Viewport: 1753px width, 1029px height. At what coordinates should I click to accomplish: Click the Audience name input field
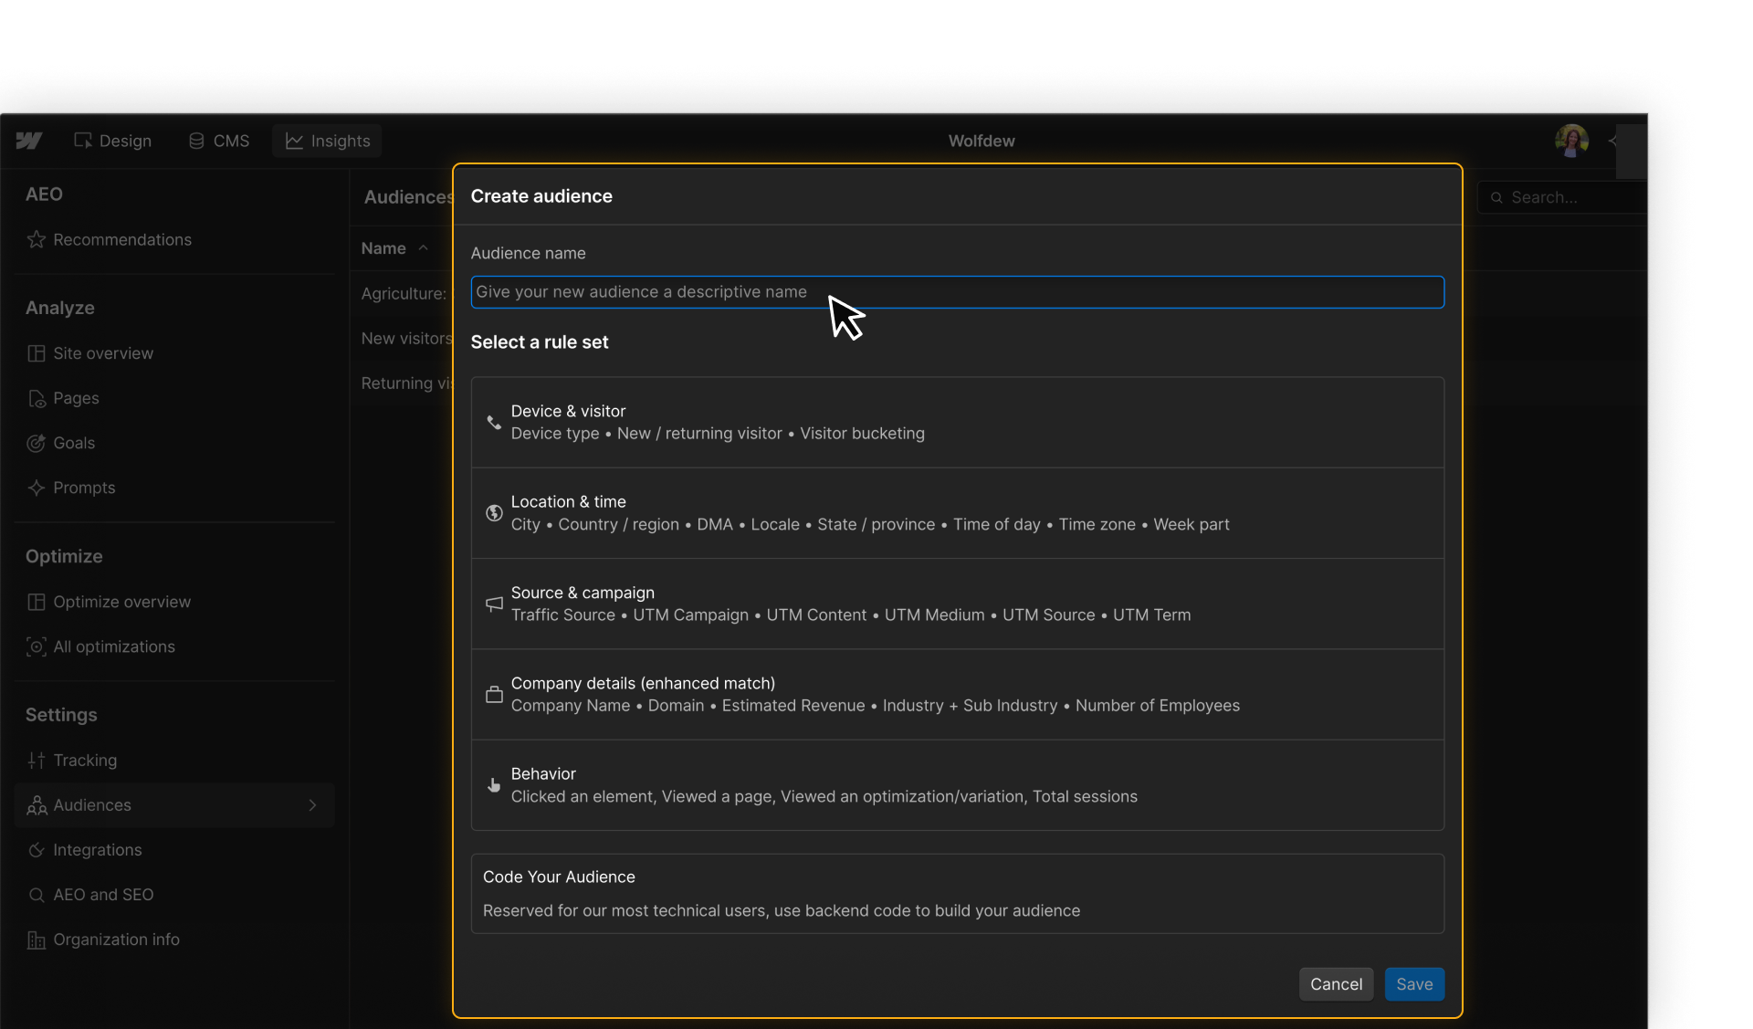957,292
